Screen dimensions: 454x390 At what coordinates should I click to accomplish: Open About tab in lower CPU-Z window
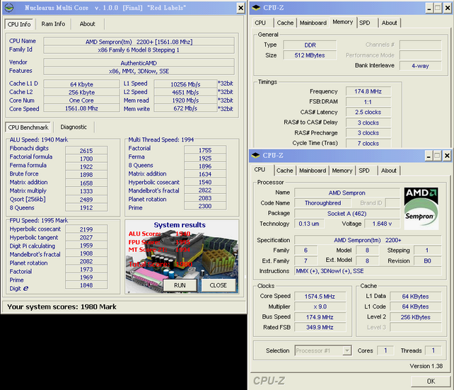coord(388,171)
